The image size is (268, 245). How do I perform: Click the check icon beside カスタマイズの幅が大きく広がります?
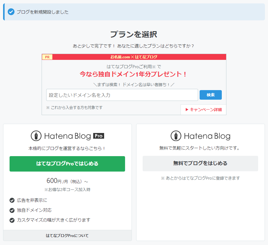point(12,220)
